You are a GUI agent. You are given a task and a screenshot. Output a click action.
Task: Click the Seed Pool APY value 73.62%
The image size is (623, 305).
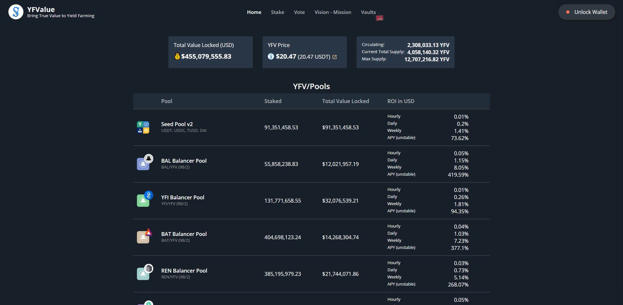[x=460, y=138]
